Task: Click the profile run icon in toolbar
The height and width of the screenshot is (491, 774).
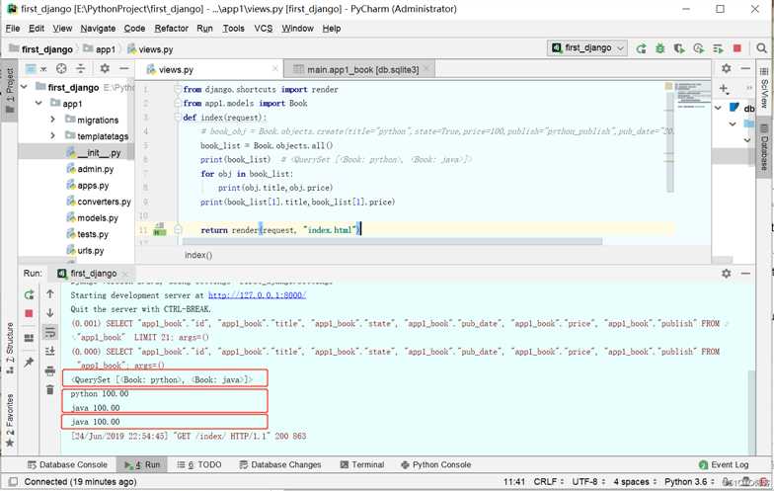Action: pyautogui.click(x=699, y=48)
